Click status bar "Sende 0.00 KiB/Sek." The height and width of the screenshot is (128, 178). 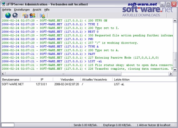[x=85, y=125]
